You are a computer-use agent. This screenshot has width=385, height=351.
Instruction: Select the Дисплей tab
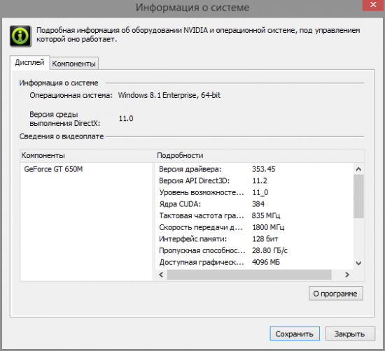pos(29,62)
